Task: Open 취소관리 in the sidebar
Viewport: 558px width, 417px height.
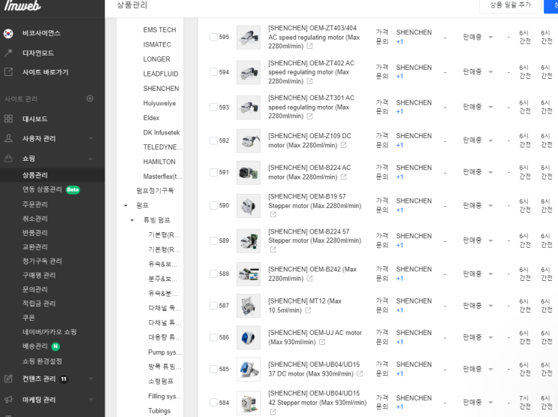Action: (x=35, y=219)
